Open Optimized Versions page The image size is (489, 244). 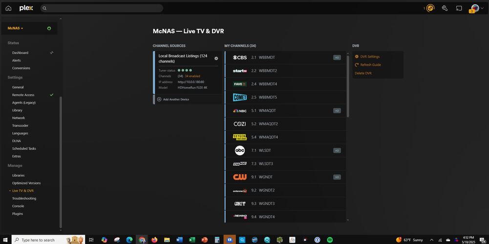(26, 183)
